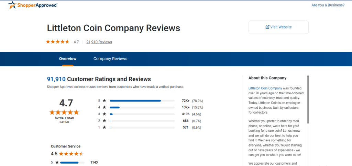The width and height of the screenshot is (352, 166).
Task: Click the About this Company scrollbar
Action: (x=308, y=99)
